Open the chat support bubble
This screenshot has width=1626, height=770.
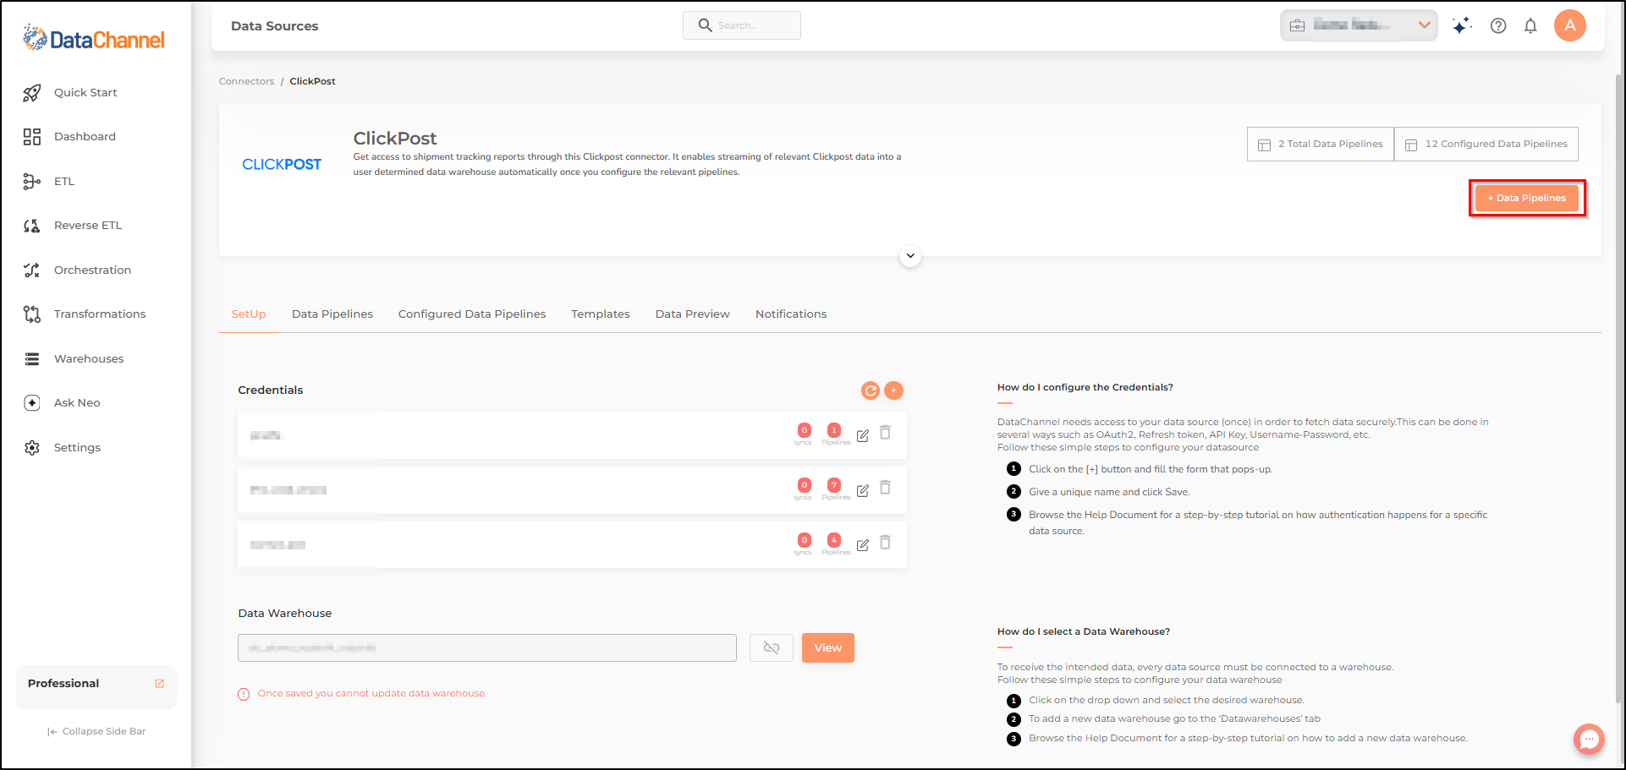click(x=1589, y=740)
